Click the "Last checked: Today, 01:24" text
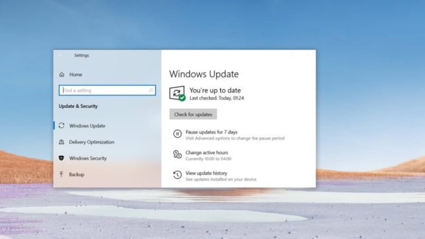The image size is (425, 239). [217, 98]
